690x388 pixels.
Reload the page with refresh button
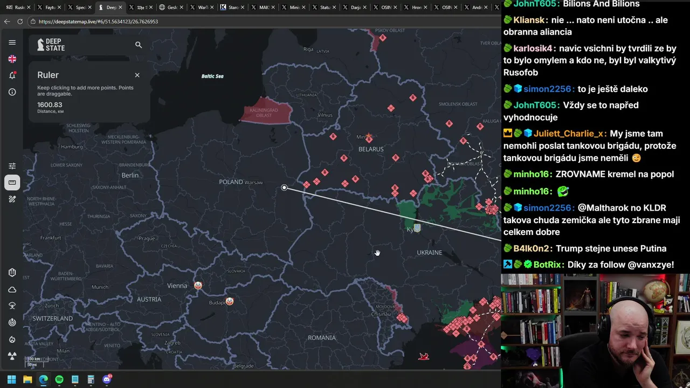[x=20, y=22]
